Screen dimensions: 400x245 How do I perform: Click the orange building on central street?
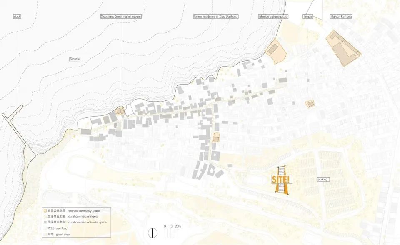coord(216,137)
